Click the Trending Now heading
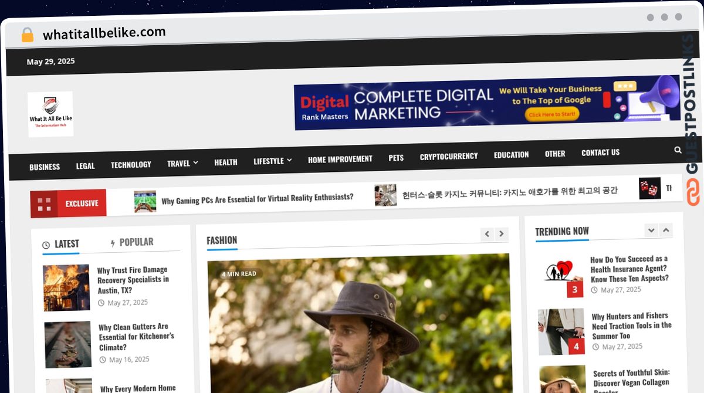704x393 pixels. [562, 231]
